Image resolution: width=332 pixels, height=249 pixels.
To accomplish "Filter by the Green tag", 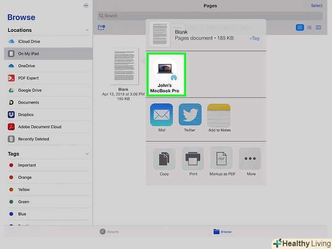I will pyautogui.click(x=48, y=202).
